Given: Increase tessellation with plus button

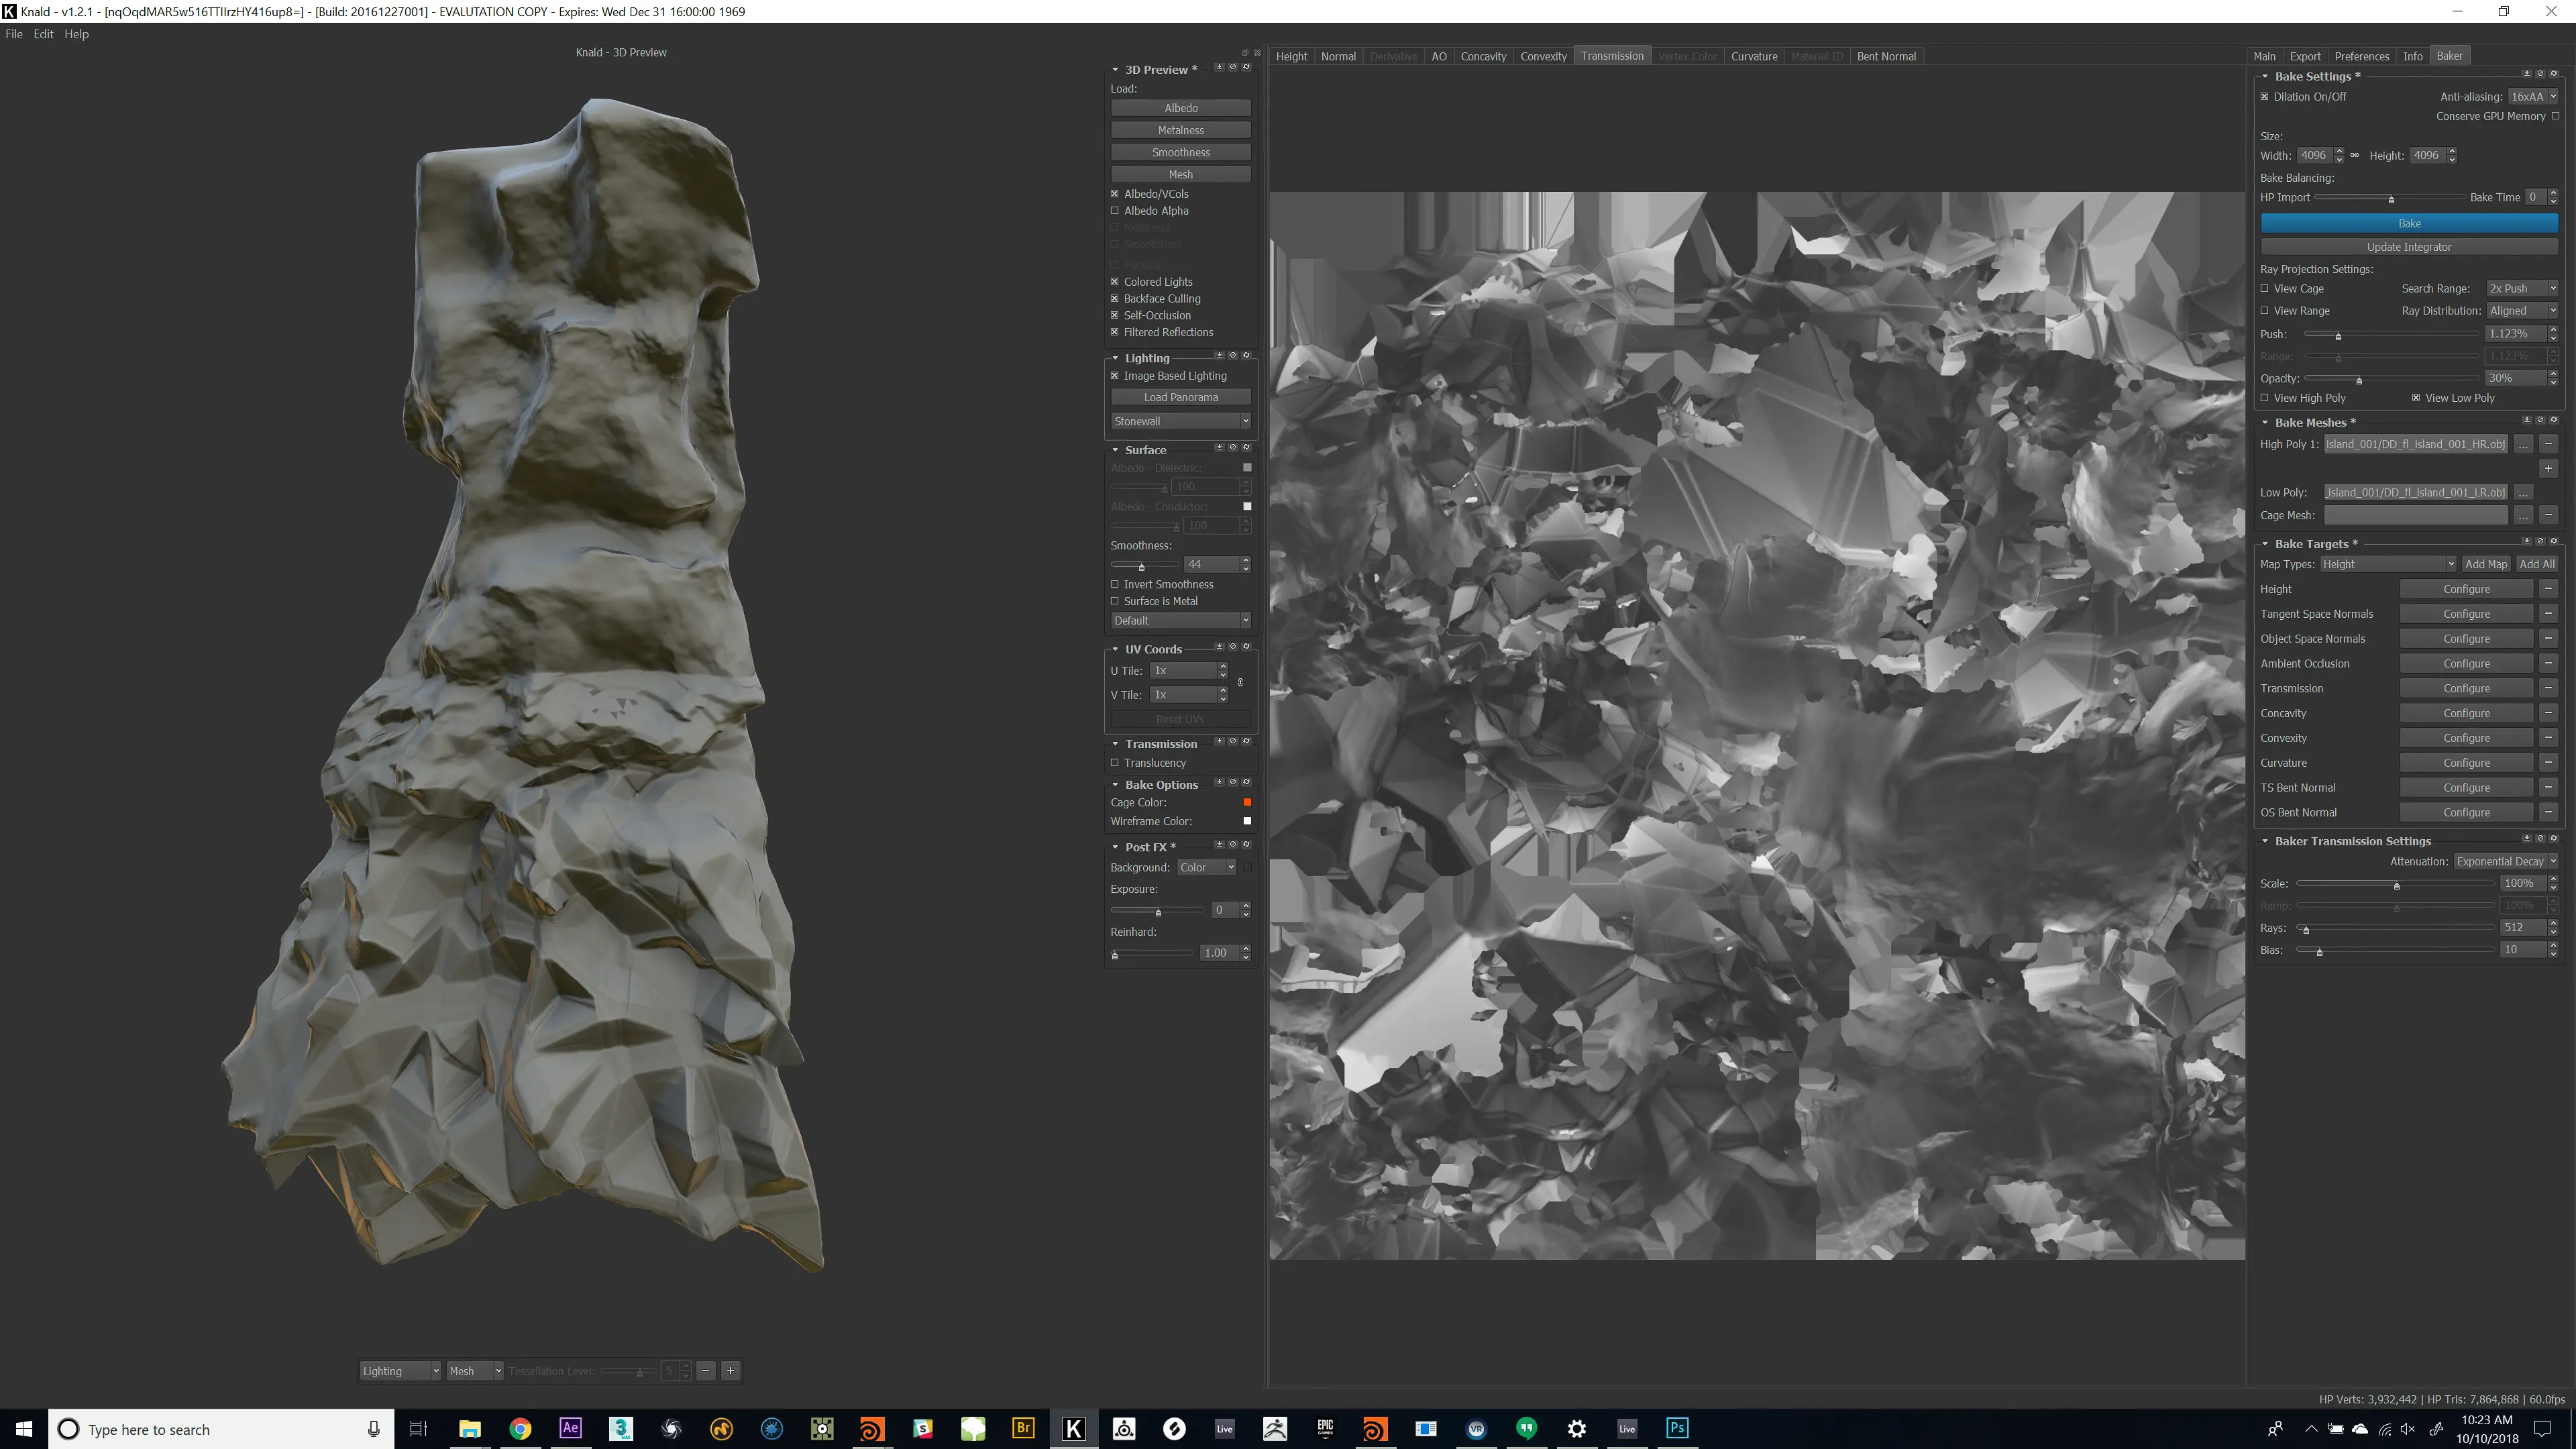Looking at the screenshot, I should coord(731,1371).
